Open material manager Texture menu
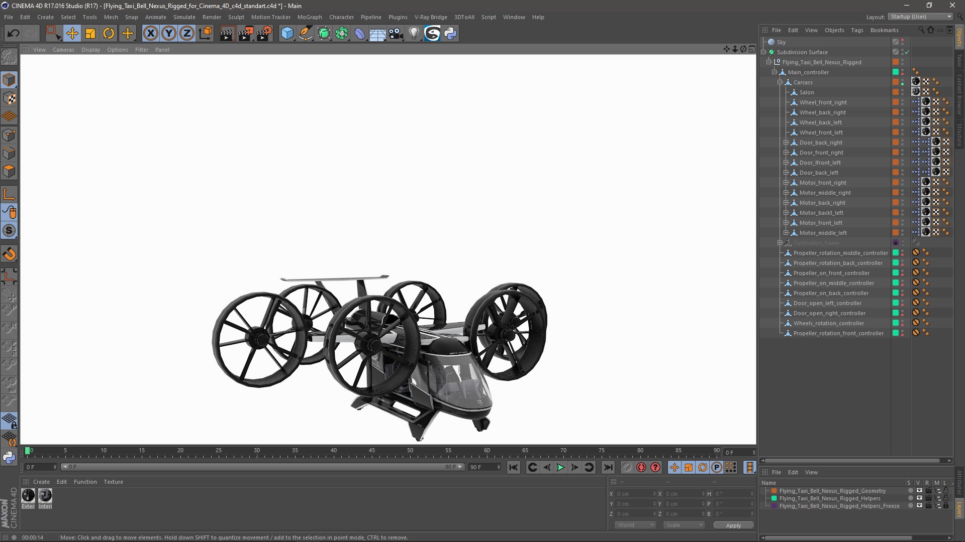 coord(113,482)
